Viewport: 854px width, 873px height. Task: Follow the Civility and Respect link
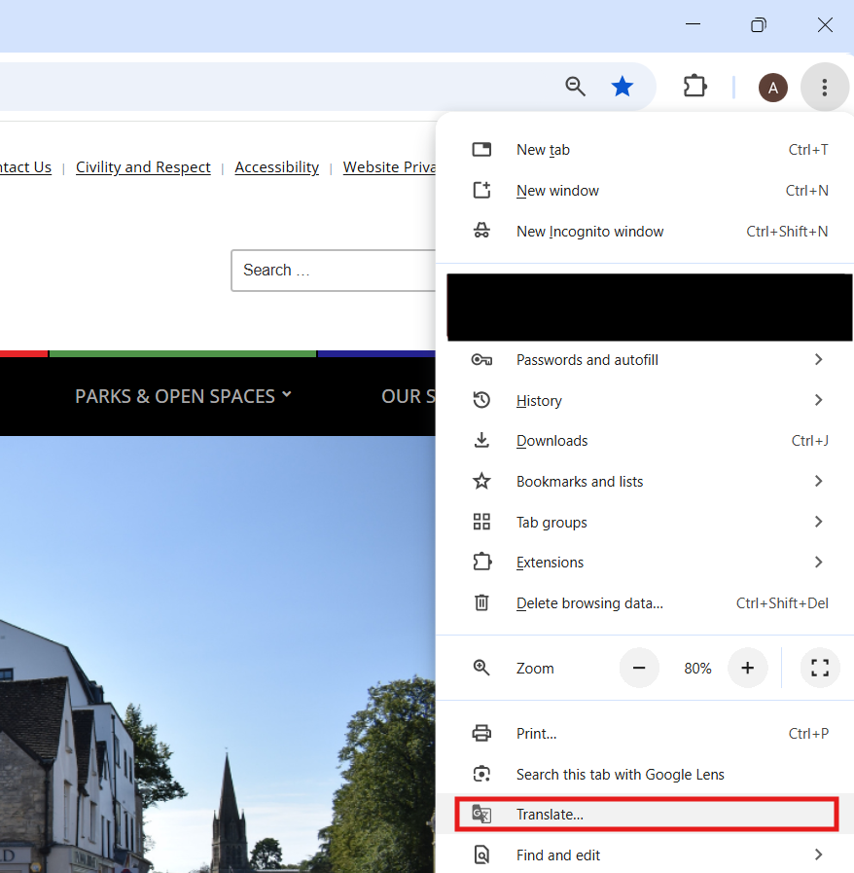tap(143, 167)
